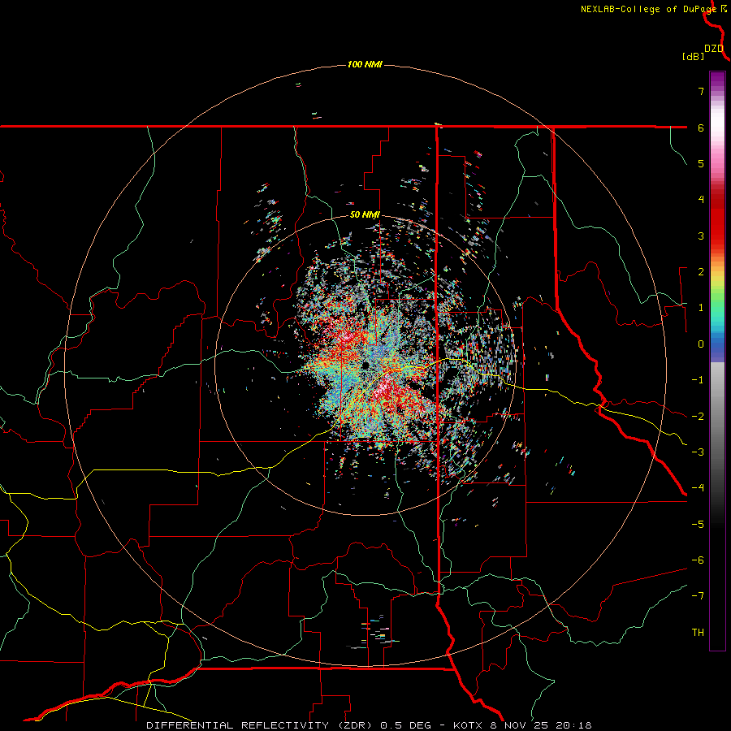Click the -4 dB scale label
This screenshot has height=731, width=731.
coord(698,488)
